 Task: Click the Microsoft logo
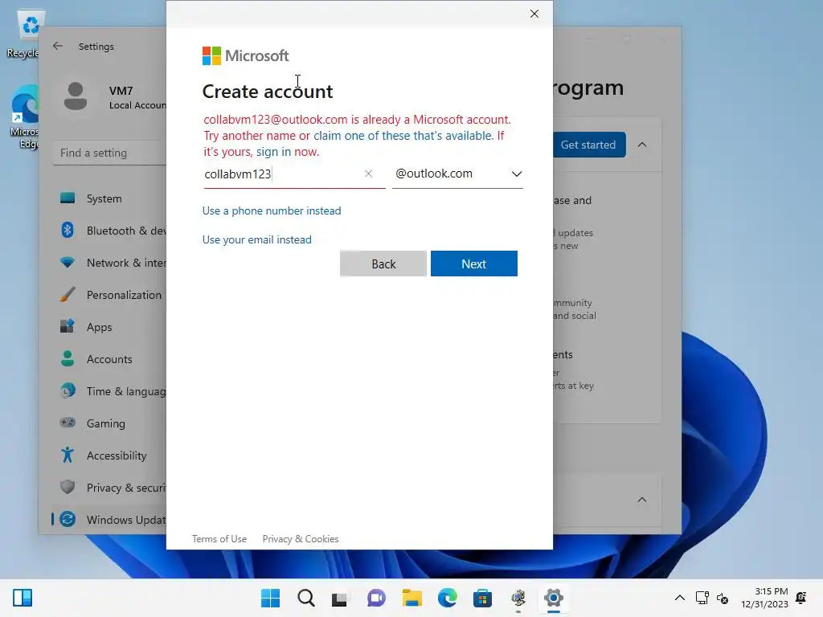[246, 55]
